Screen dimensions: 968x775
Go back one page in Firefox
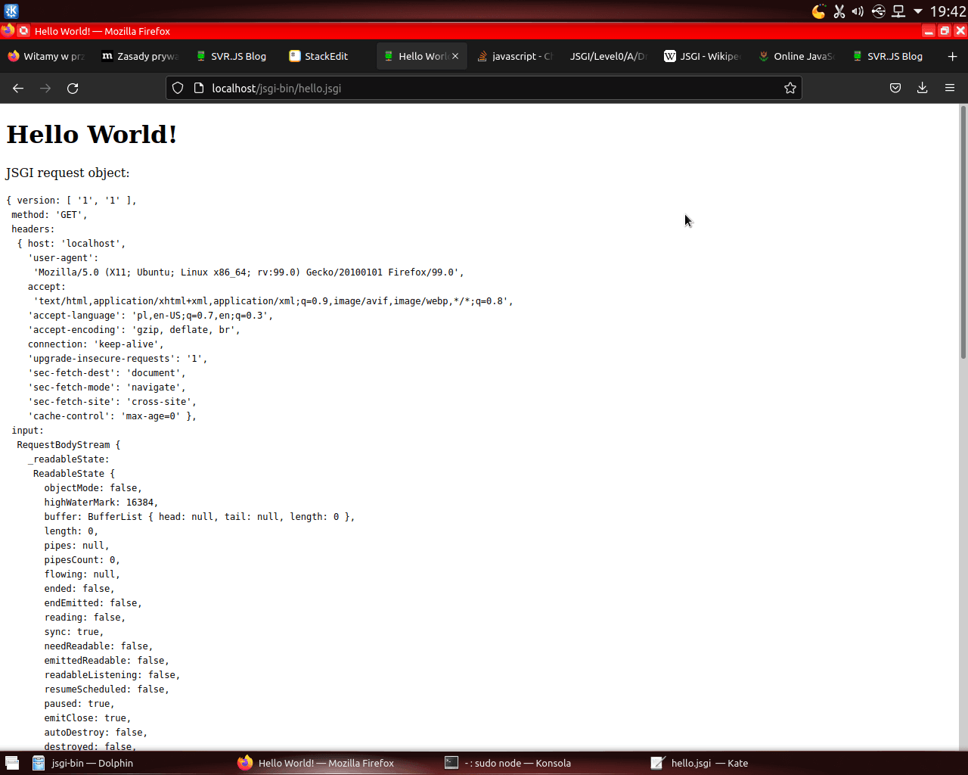click(18, 89)
